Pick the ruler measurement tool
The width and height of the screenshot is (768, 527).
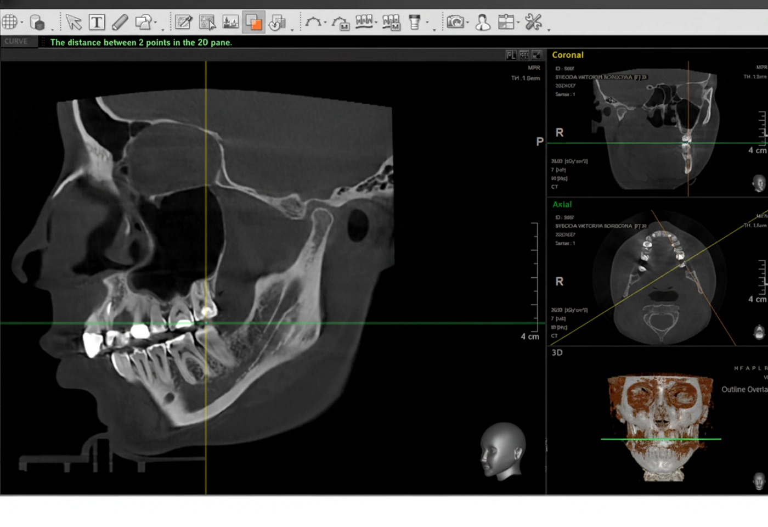point(120,23)
